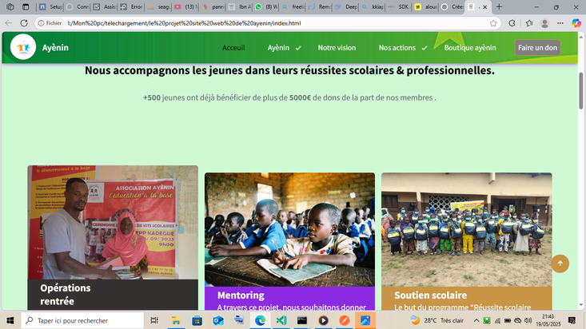This screenshot has width=586, height=329.
Task: Open the Windows Start menu
Action: pyautogui.click(x=10, y=320)
